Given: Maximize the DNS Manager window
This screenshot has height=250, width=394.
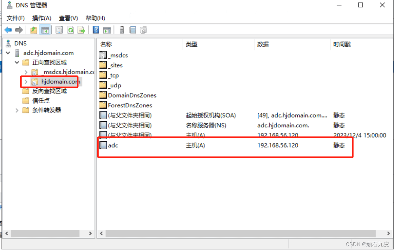Looking at the screenshot, I should [360, 5].
